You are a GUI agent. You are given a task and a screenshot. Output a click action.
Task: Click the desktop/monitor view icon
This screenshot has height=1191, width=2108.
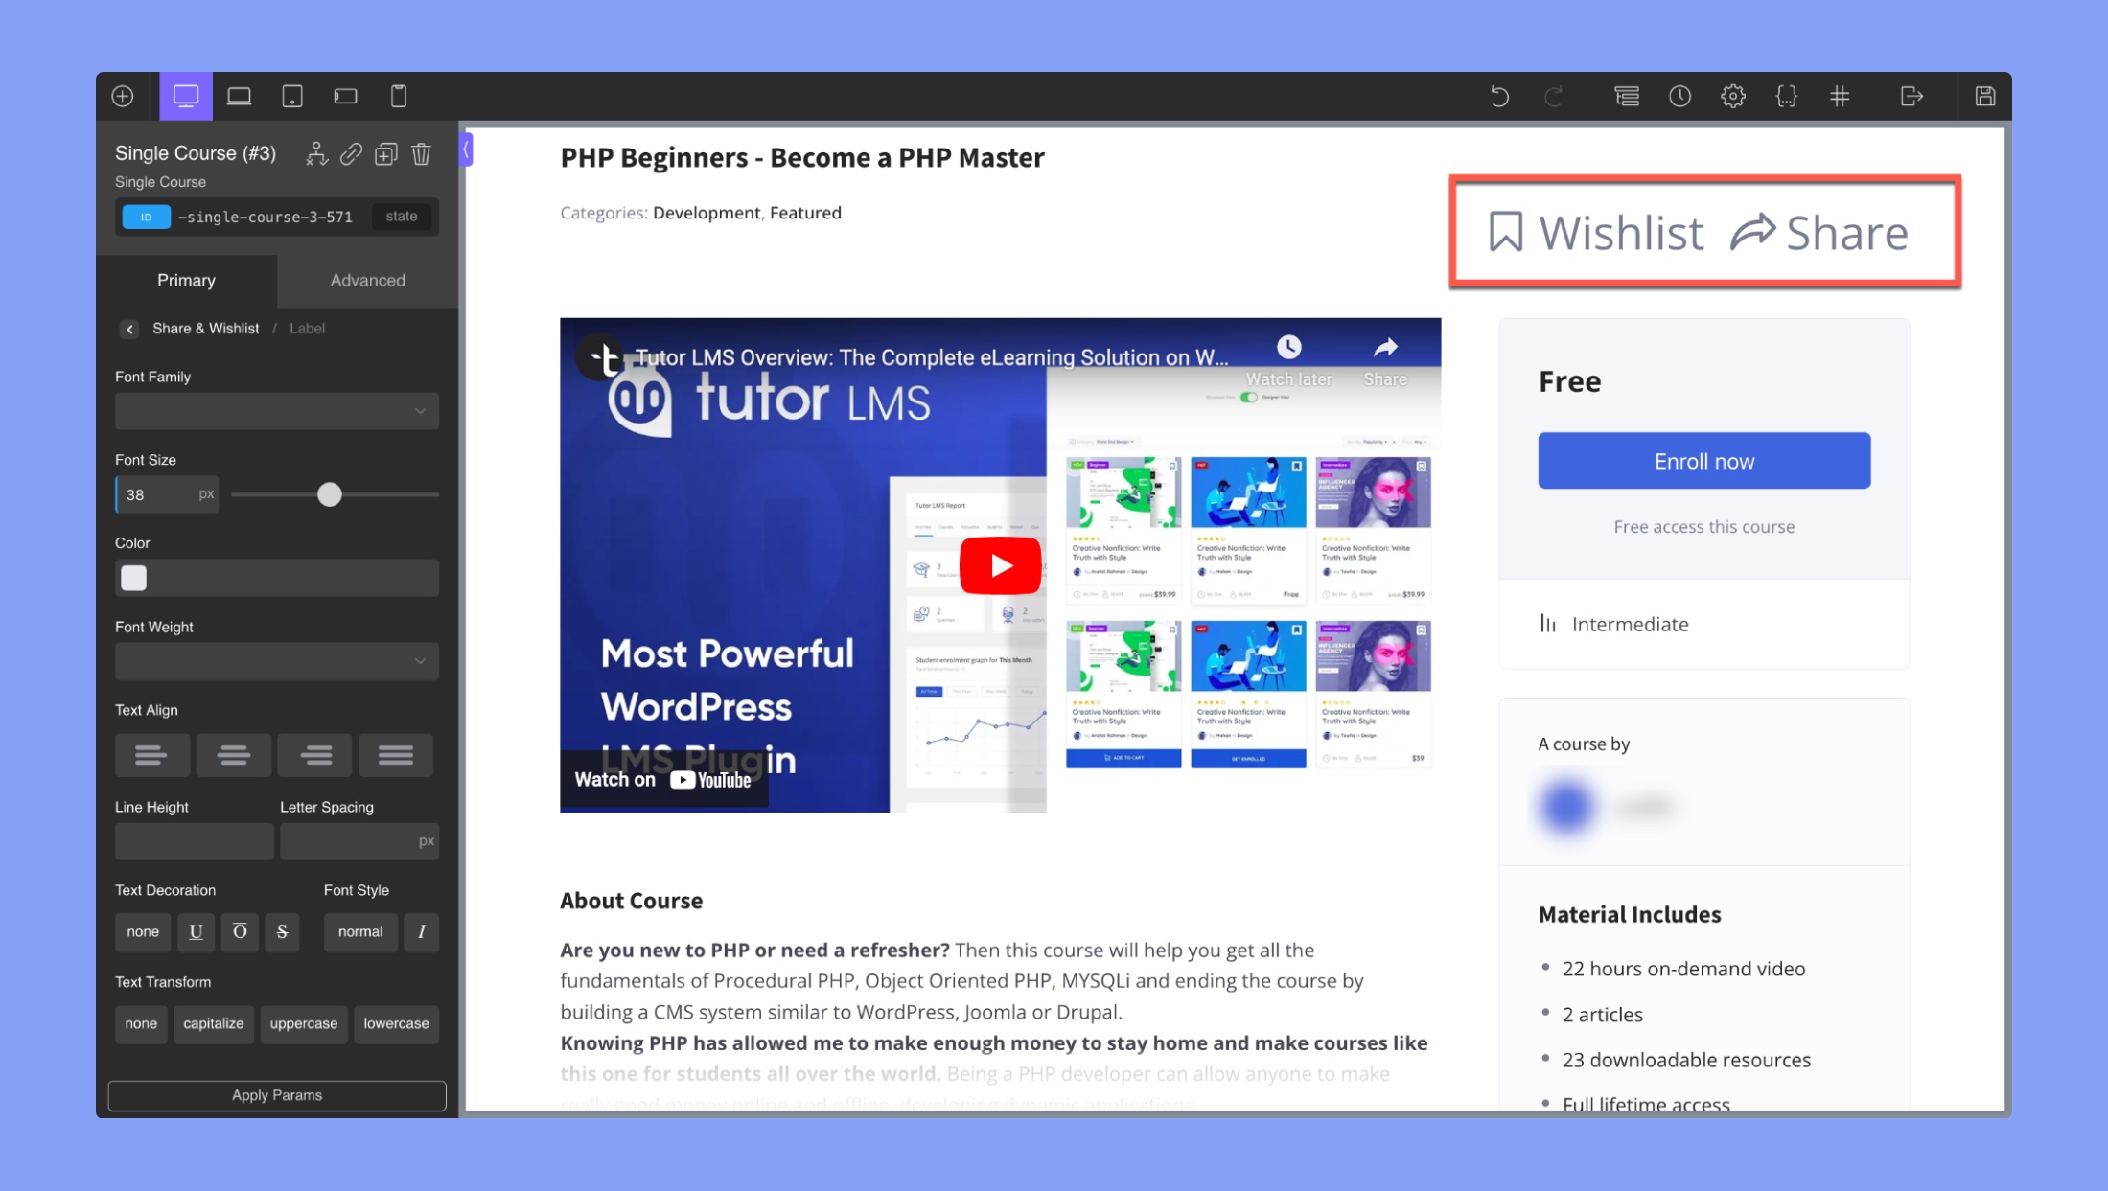click(x=184, y=96)
